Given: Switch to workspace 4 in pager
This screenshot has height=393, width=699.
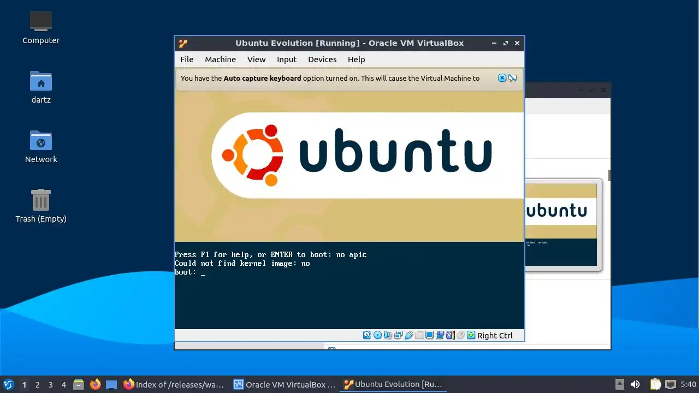Looking at the screenshot, I should point(63,384).
